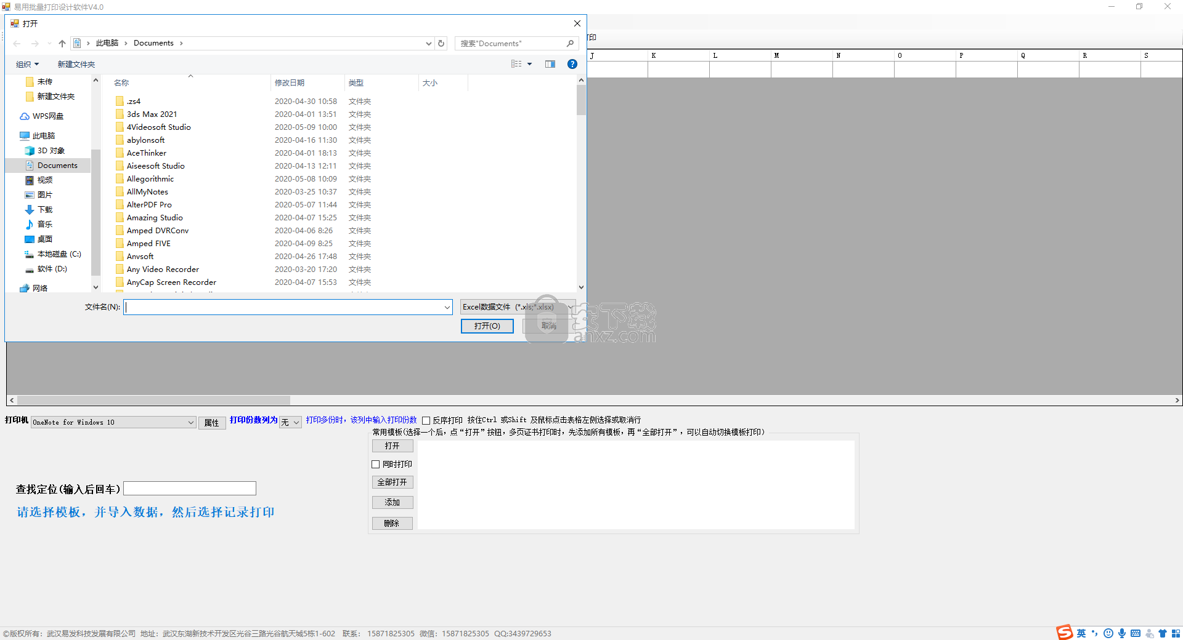1183x640 pixels.
Task: Sort by 类型 column header
Action: pos(356,83)
